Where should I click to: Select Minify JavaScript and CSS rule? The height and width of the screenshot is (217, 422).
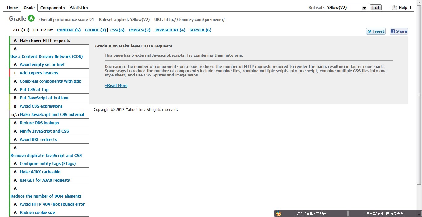click(x=49, y=131)
